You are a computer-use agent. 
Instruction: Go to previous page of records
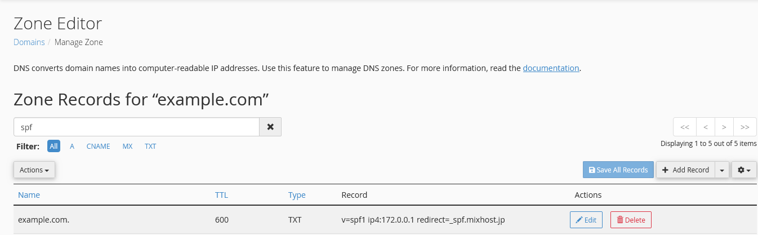(x=706, y=127)
